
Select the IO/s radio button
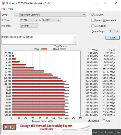104,121
